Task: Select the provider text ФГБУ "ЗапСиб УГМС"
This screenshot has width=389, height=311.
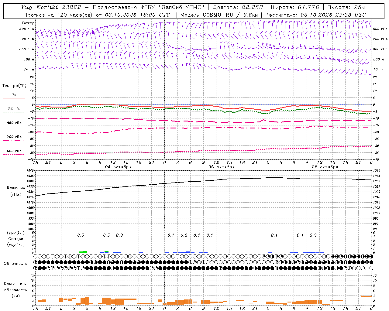Action: point(172,7)
